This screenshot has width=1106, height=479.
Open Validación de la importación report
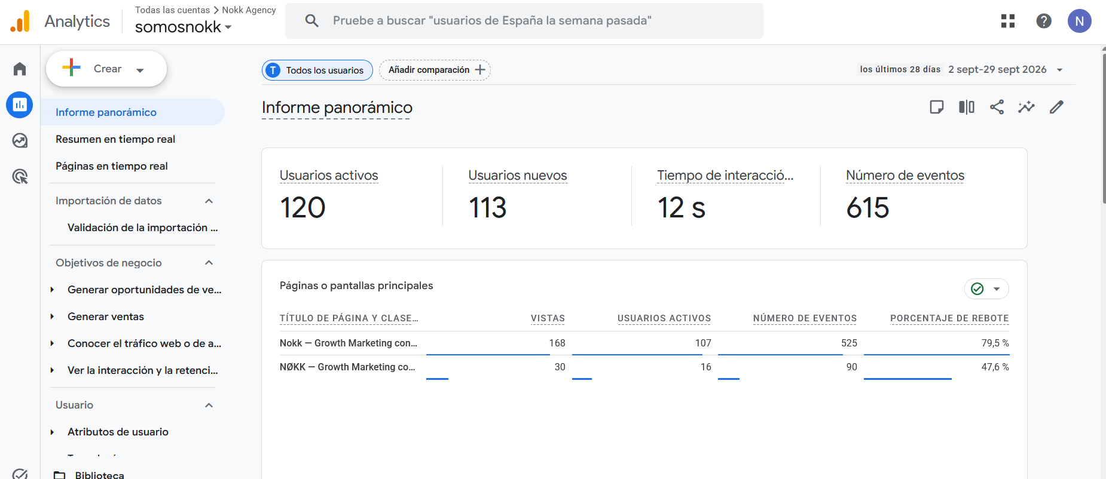[x=142, y=228]
